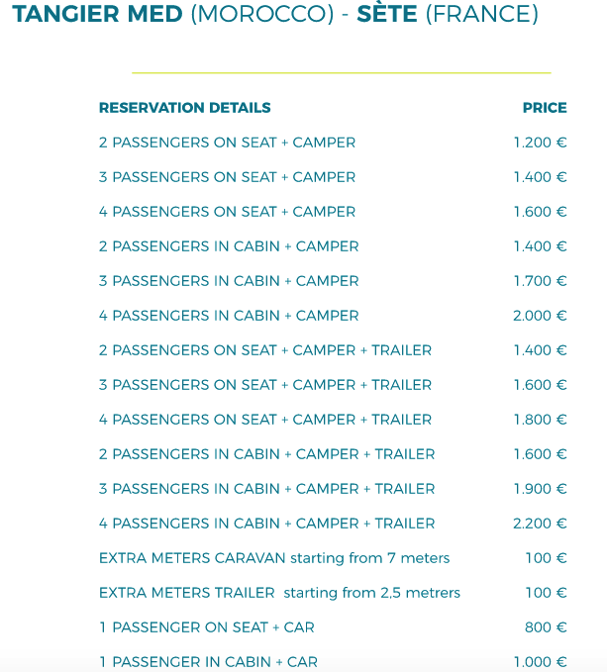
Task: Click the Price column header
Action: point(545,108)
